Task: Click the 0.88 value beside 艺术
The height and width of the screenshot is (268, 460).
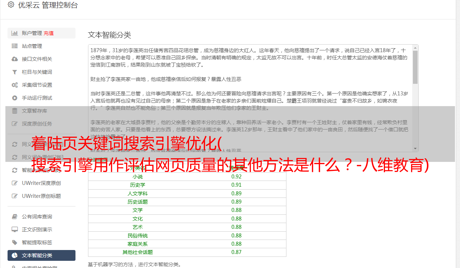Action: click(236, 227)
